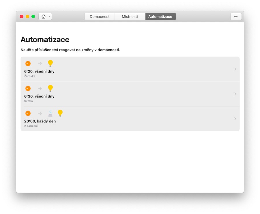
Task: Switch to the Domácnost tab
Action: (x=100, y=16)
